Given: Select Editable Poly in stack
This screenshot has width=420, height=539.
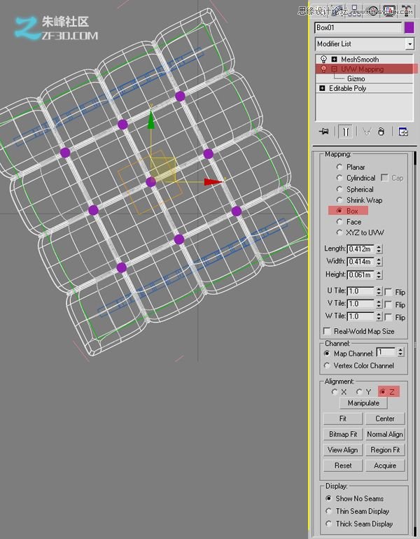Looking at the screenshot, I should 347,88.
